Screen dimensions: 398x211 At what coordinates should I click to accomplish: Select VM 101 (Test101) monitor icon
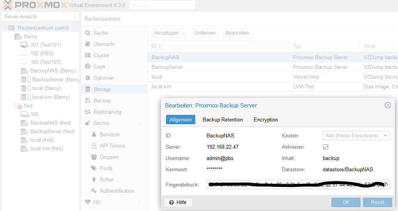(25, 45)
